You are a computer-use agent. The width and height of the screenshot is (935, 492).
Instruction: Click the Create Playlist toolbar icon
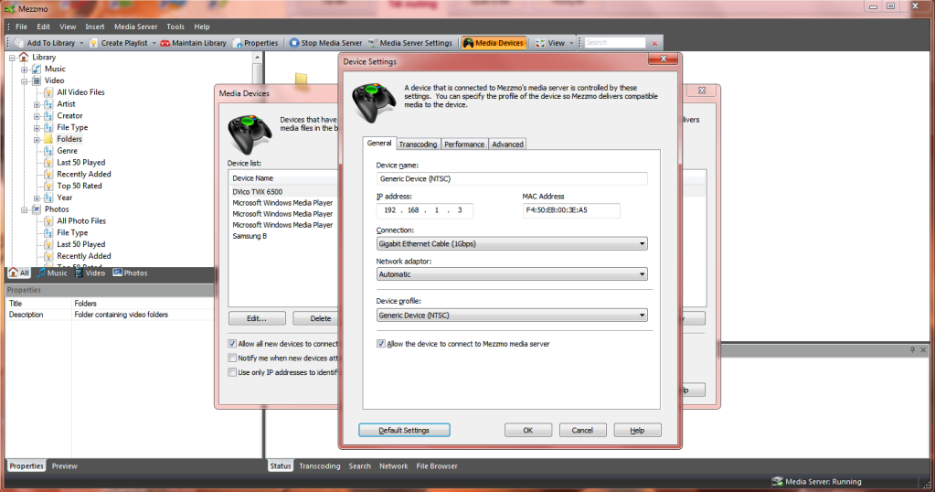click(x=93, y=43)
